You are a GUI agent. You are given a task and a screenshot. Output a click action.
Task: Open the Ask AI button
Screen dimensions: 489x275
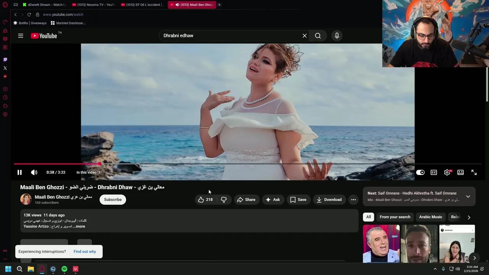[x=273, y=199]
